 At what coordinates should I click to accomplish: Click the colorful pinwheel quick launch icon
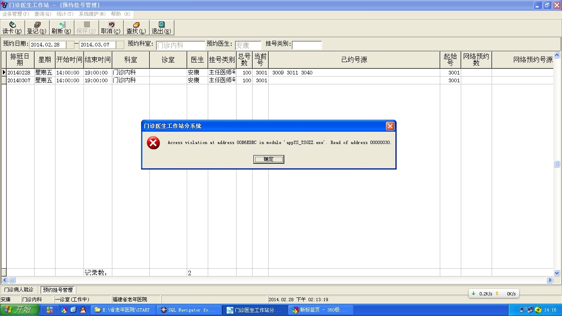click(64, 310)
